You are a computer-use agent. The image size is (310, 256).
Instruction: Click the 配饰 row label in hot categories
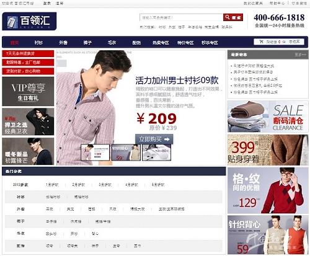pyautogui.click(x=20, y=245)
